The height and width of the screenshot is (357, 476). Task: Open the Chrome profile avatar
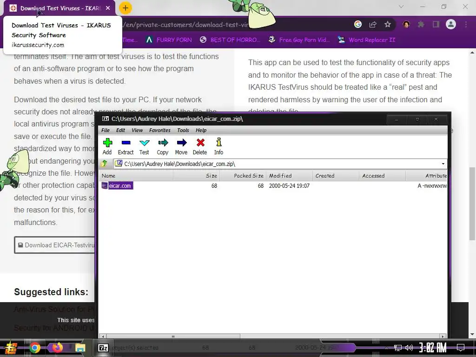point(451,24)
